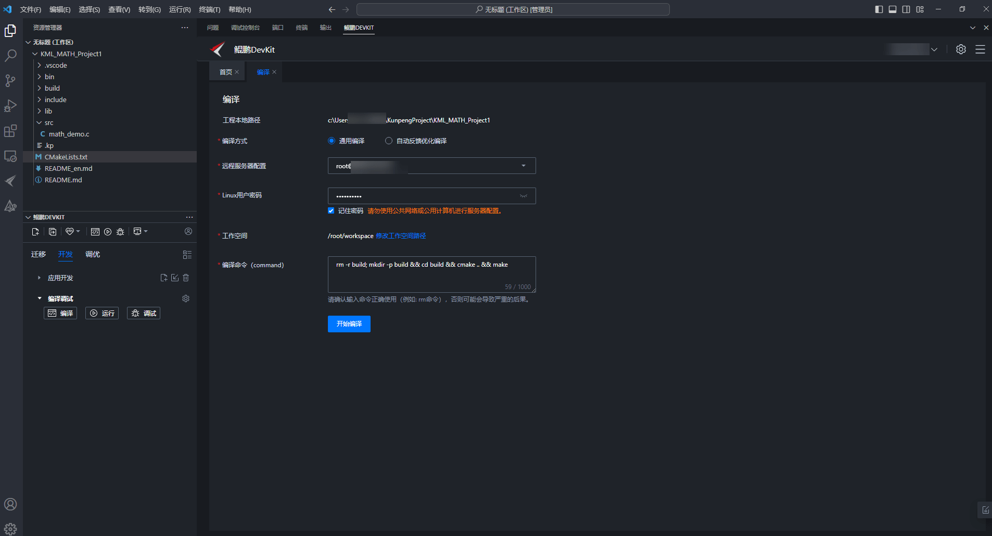The image size is (992, 536).
Task: Open the Extensions view in activity bar
Action: coord(10,131)
